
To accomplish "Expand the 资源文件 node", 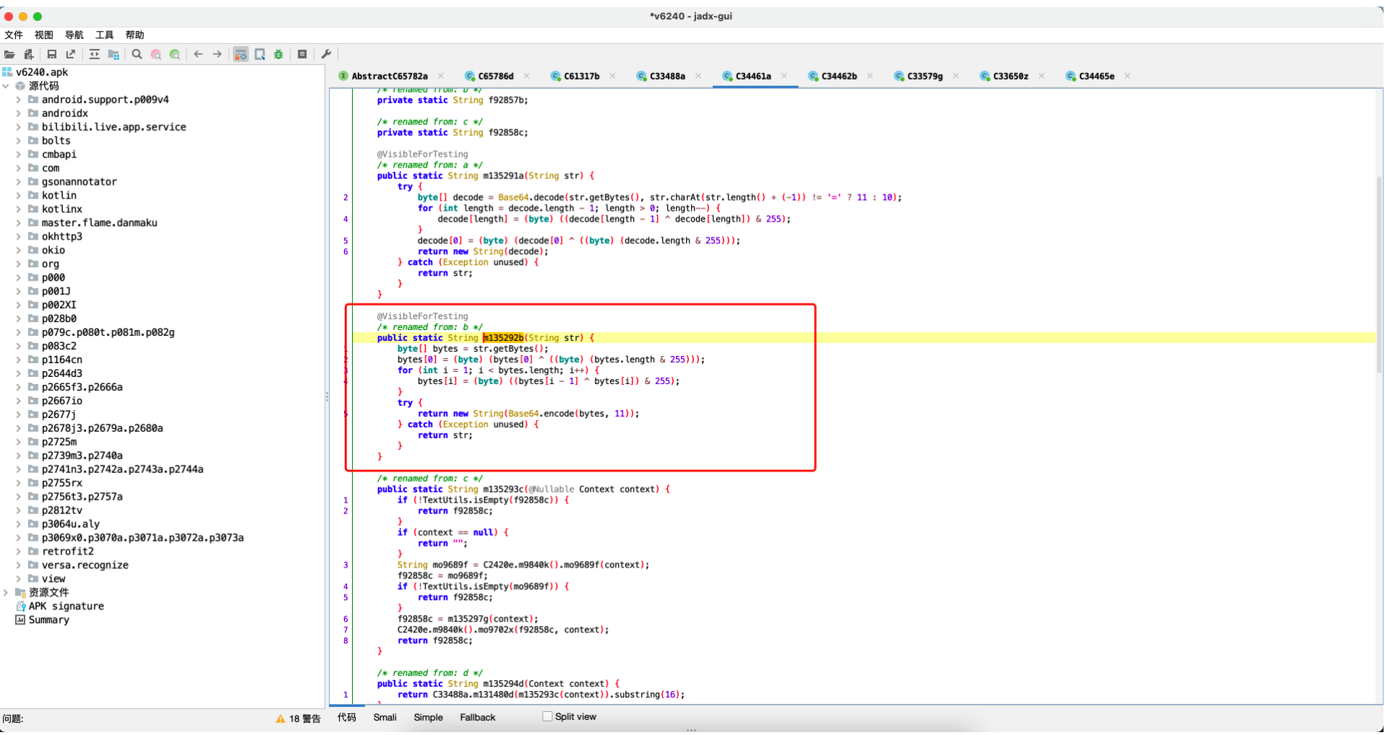I will click(x=6, y=593).
